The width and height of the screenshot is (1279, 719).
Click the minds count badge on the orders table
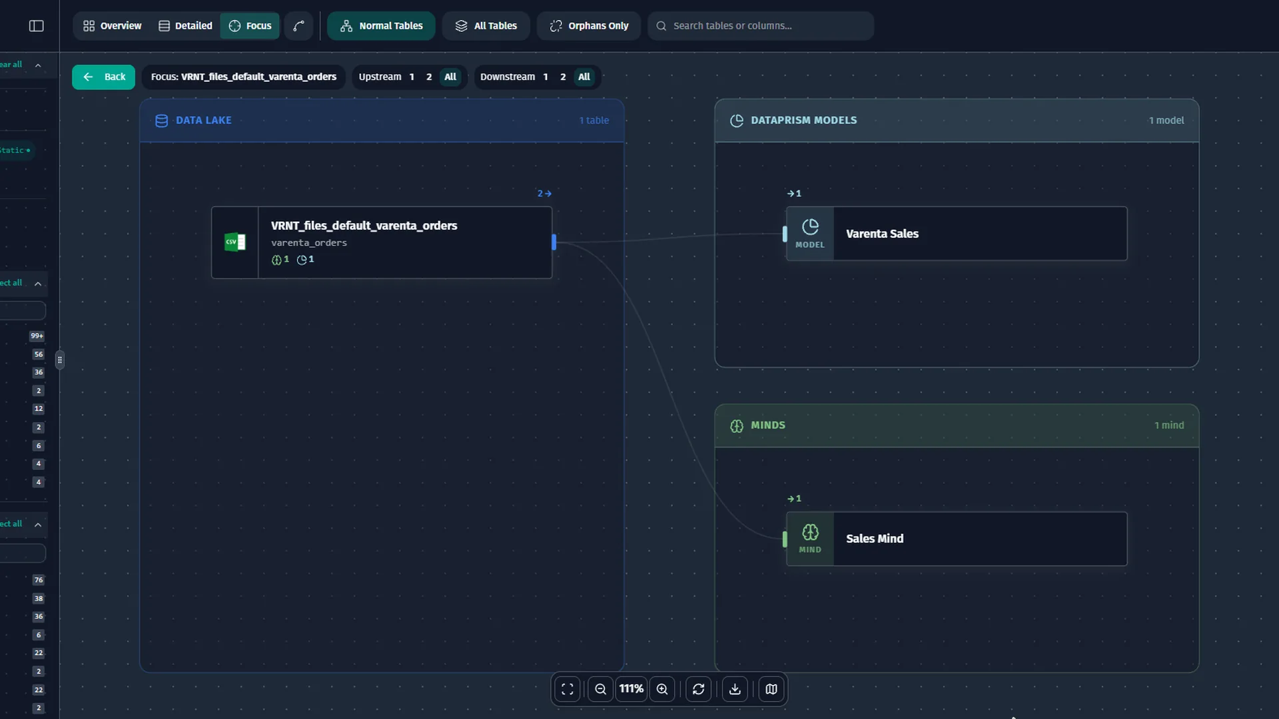(x=280, y=260)
